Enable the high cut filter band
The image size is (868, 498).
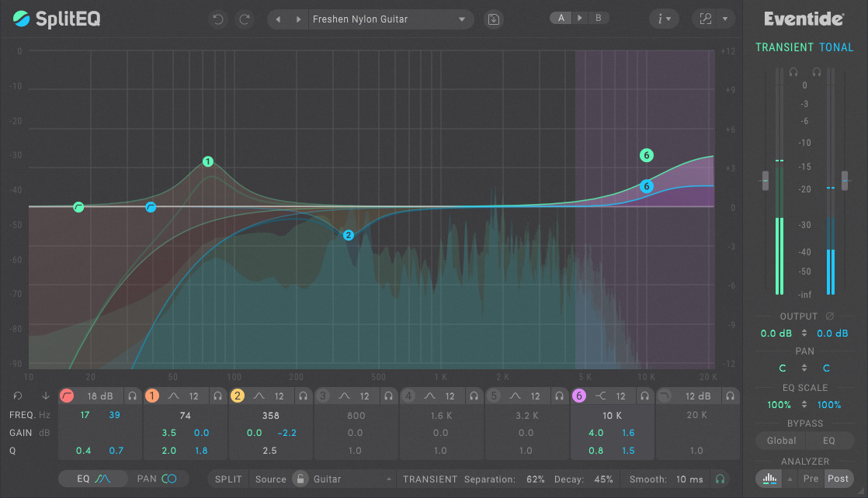pyautogui.click(x=665, y=396)
